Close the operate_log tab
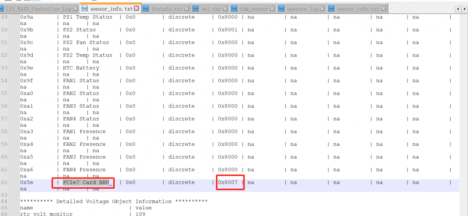468x216 pixels. [x=322, y=9]
